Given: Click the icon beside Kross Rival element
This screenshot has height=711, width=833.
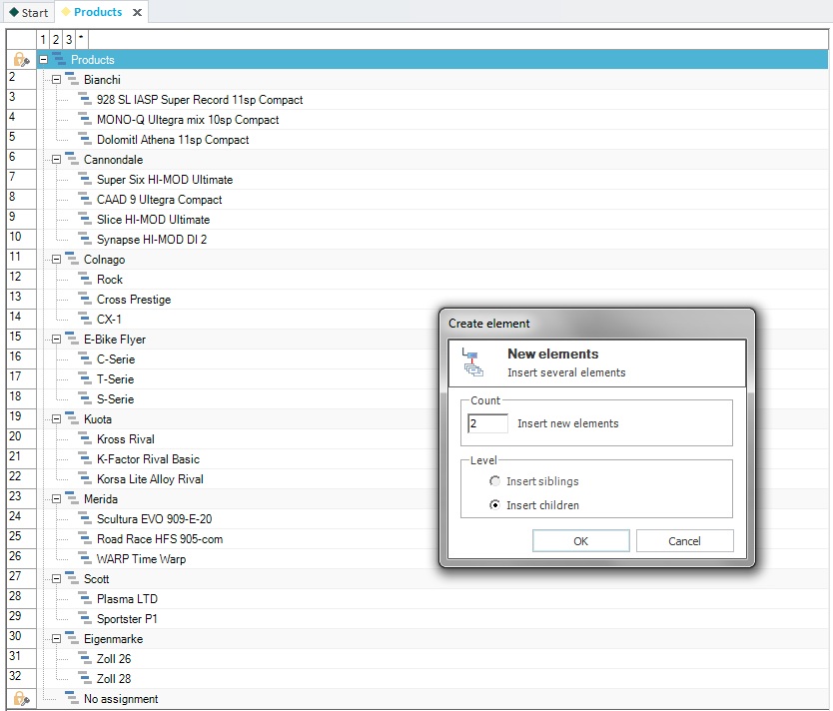Looking at the screenshot, I should 85,438.
